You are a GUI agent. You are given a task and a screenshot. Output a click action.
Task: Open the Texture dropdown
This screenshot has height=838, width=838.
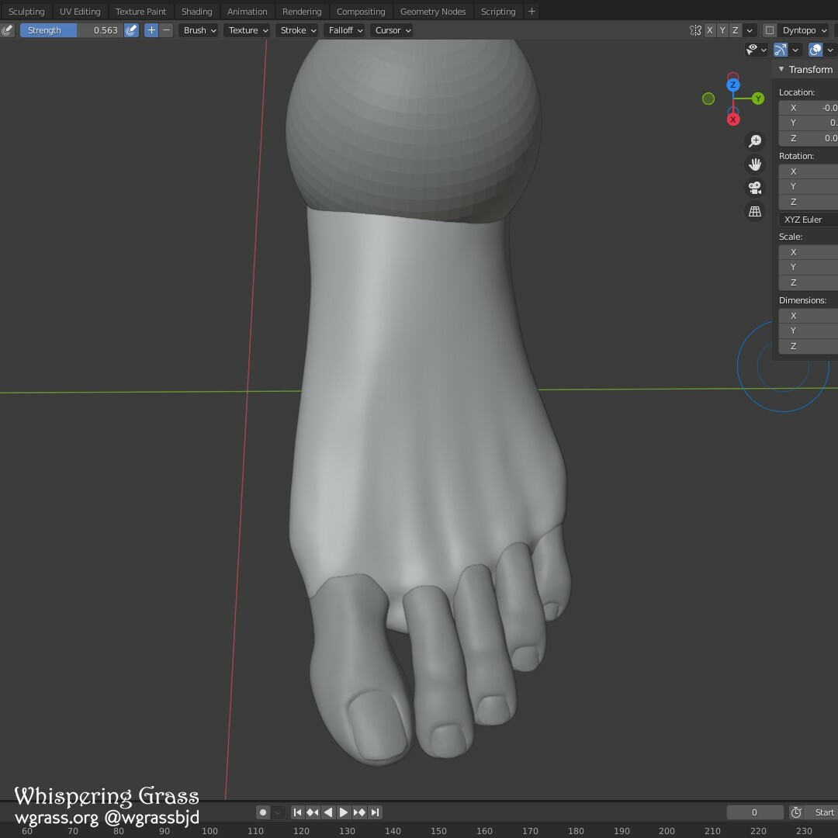click(x=248, y=30)
